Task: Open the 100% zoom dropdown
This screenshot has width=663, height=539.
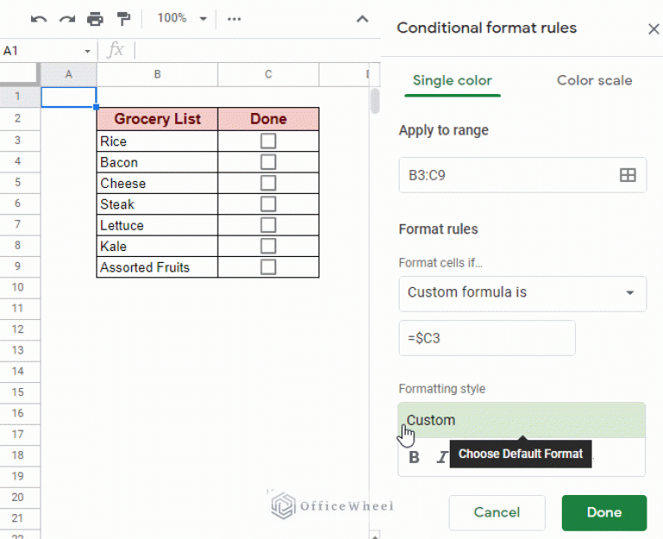Action: tap(183, 19)
